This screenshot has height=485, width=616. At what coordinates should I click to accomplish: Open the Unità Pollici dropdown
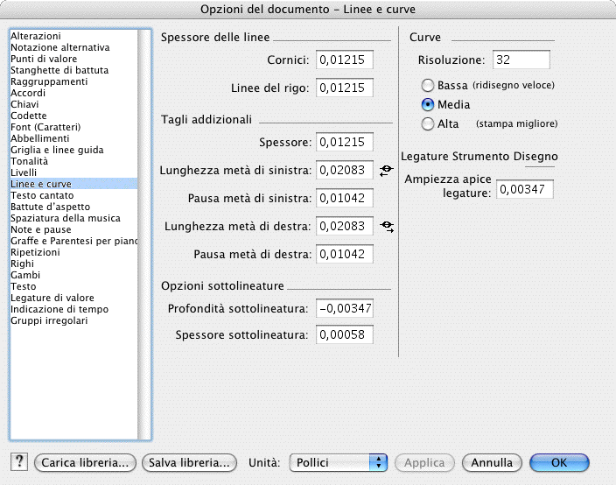(x=338, y=462)
